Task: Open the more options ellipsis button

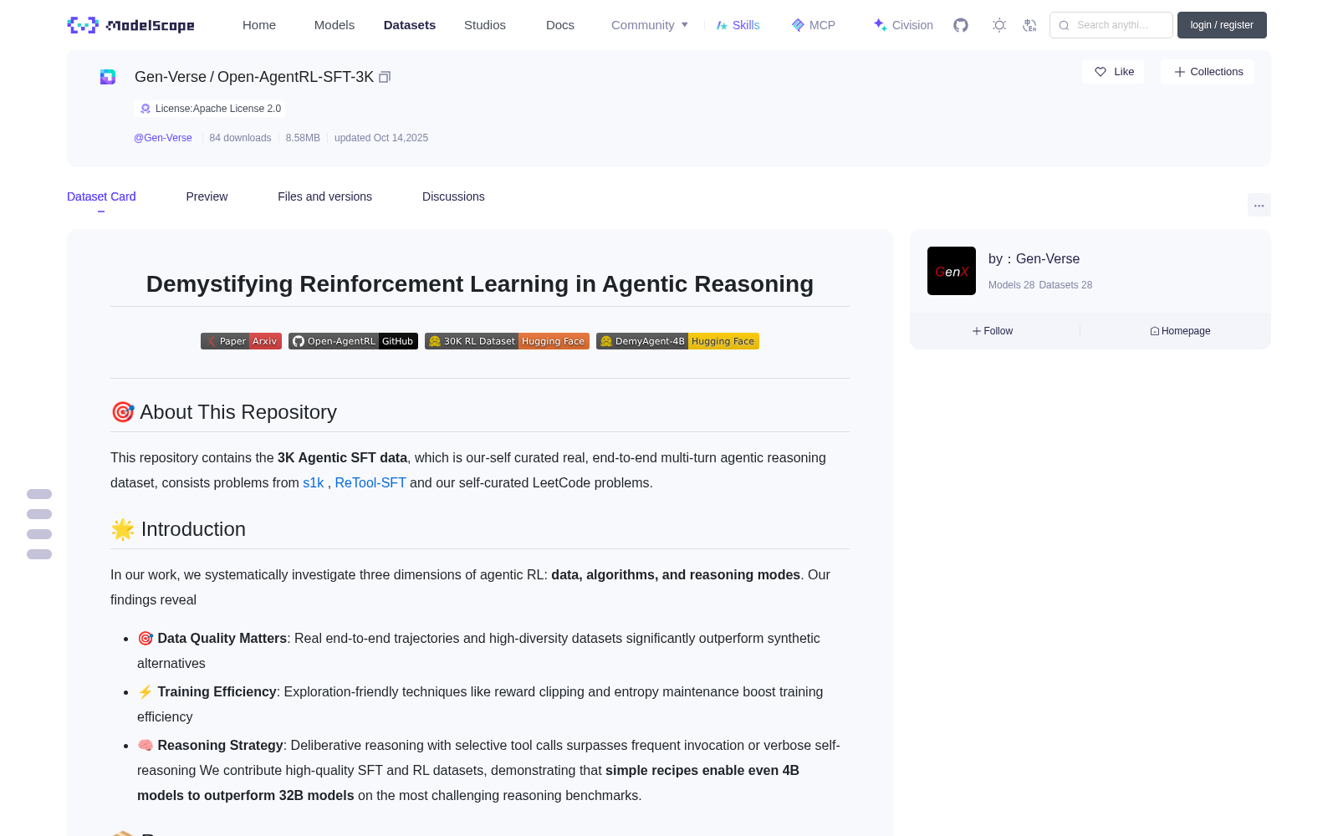Action: click(x=1259, y=205)
